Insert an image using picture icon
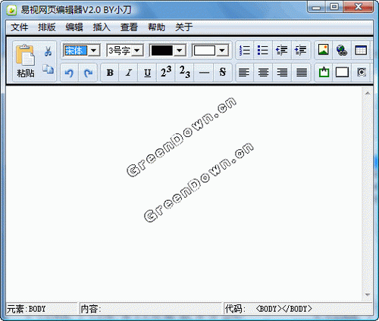 pos(324,50)
